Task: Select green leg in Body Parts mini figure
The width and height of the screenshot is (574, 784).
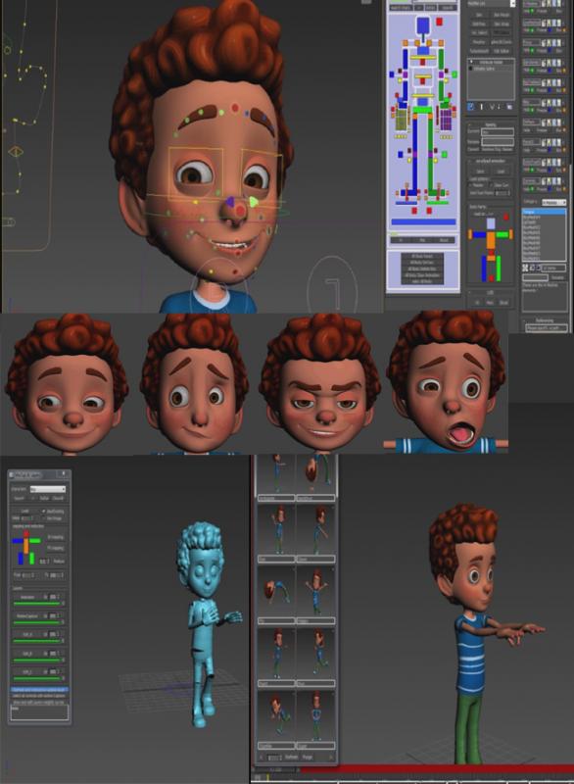Action: (498, 268)
